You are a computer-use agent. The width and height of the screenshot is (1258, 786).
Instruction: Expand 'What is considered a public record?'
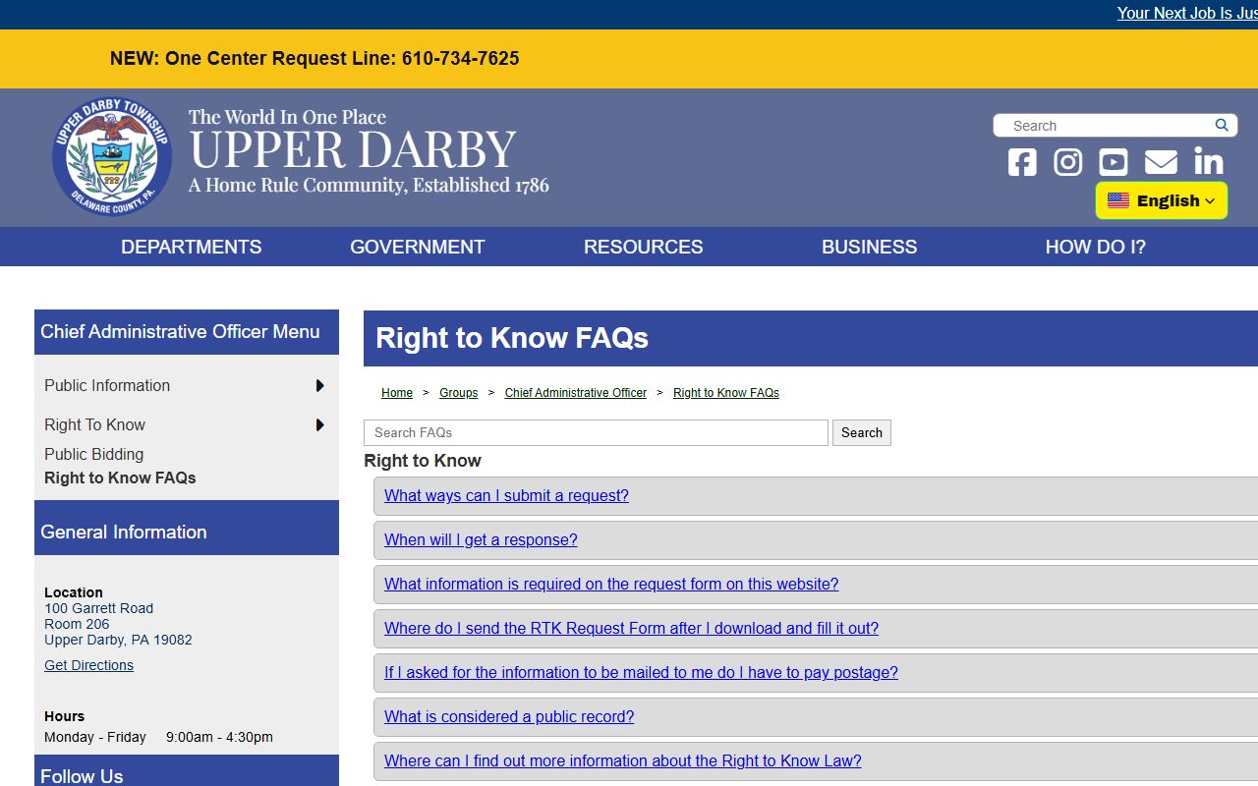(x=509, y=717)
